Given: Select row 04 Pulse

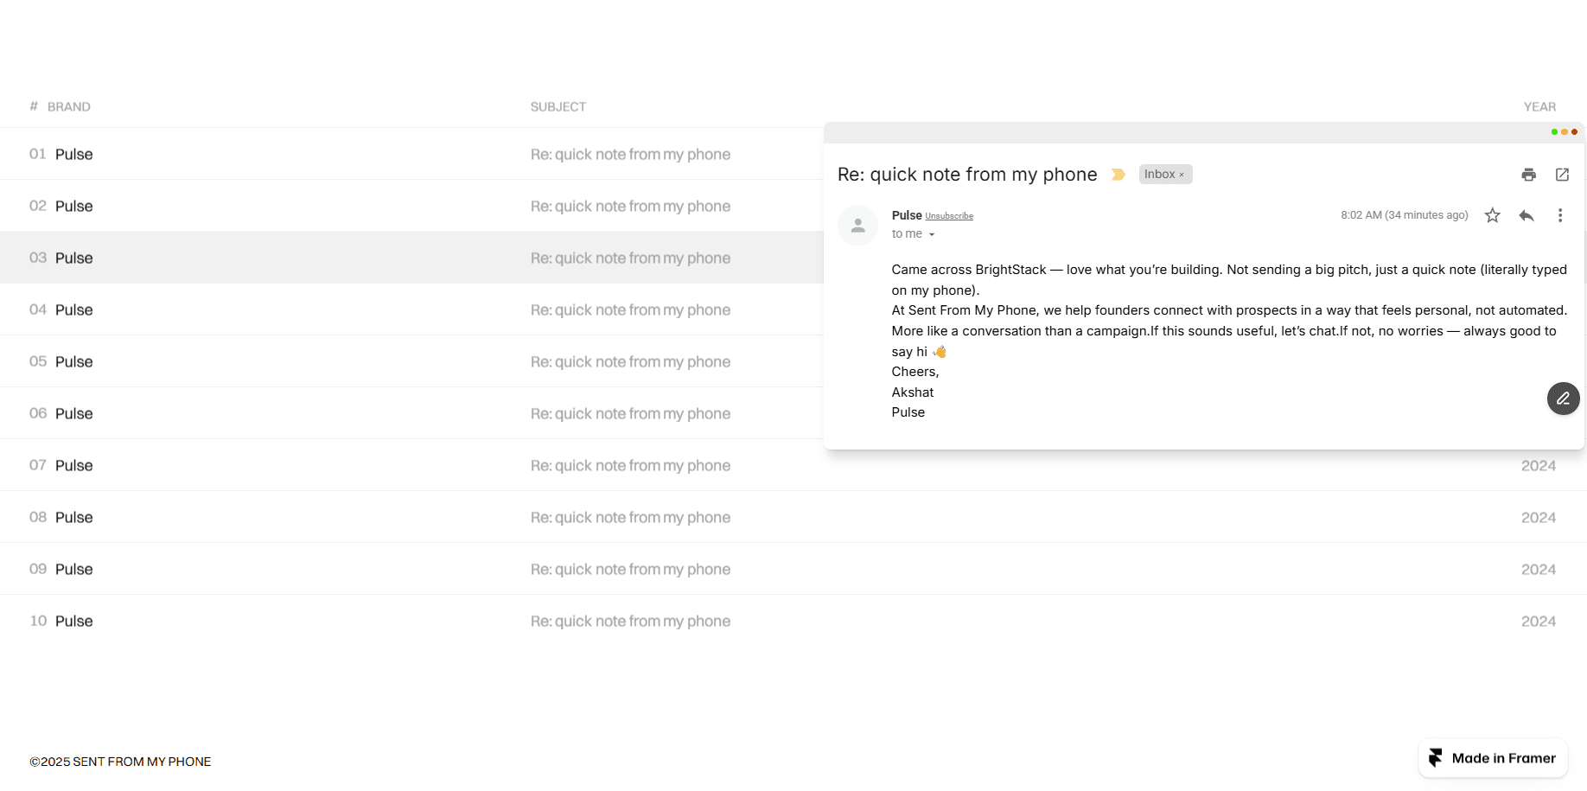Looking at the screenshot, I should 411,309.
